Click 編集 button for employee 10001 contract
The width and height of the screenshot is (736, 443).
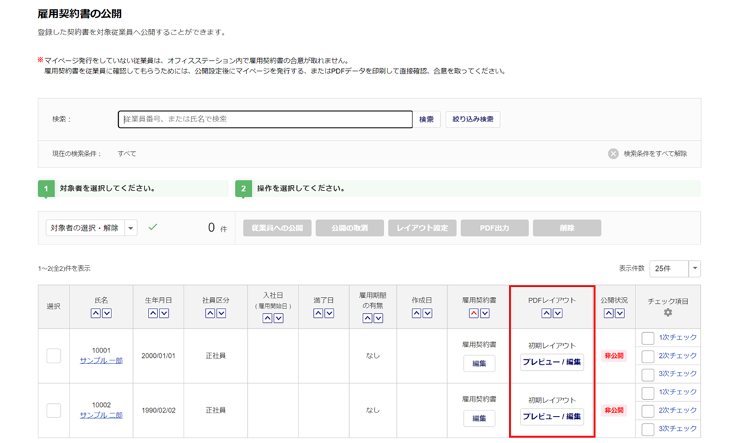479,364
